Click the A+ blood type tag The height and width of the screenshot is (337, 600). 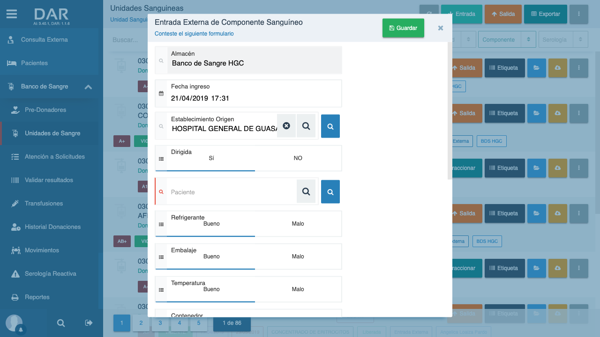tap(122, 141)
